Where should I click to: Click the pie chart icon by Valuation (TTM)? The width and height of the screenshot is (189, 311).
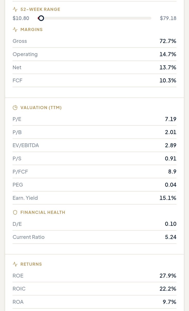click(x=15, y=108)
